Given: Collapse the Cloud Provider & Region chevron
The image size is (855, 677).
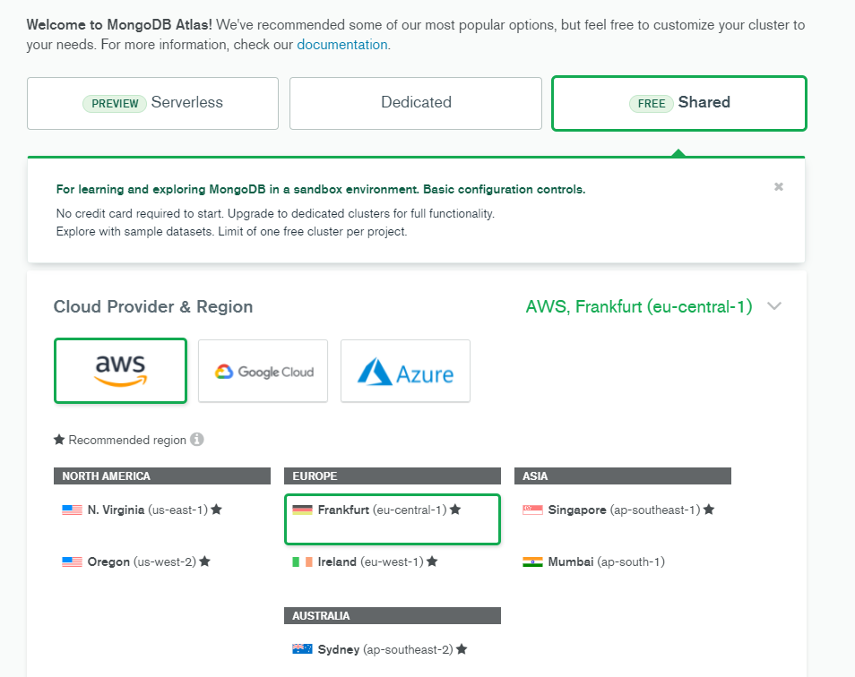Looking at the screenshot, I should click(775, 306).
